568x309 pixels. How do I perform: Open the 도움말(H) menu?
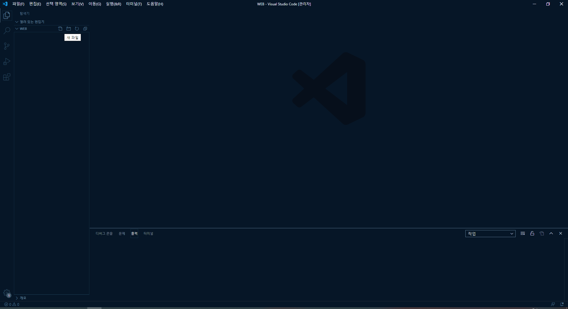[155, 4]
